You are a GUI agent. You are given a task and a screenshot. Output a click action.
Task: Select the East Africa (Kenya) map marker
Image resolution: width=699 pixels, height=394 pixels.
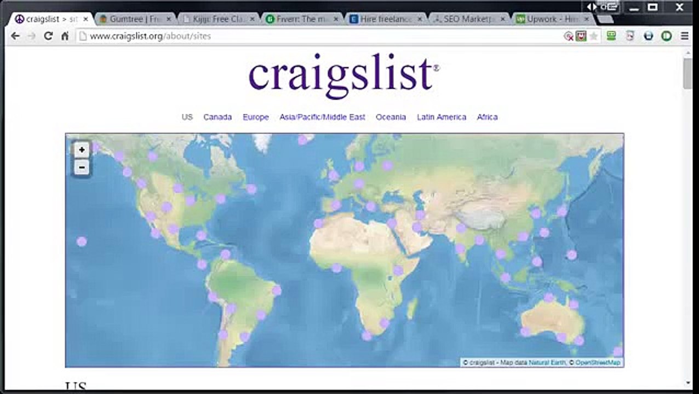point(398,270)
